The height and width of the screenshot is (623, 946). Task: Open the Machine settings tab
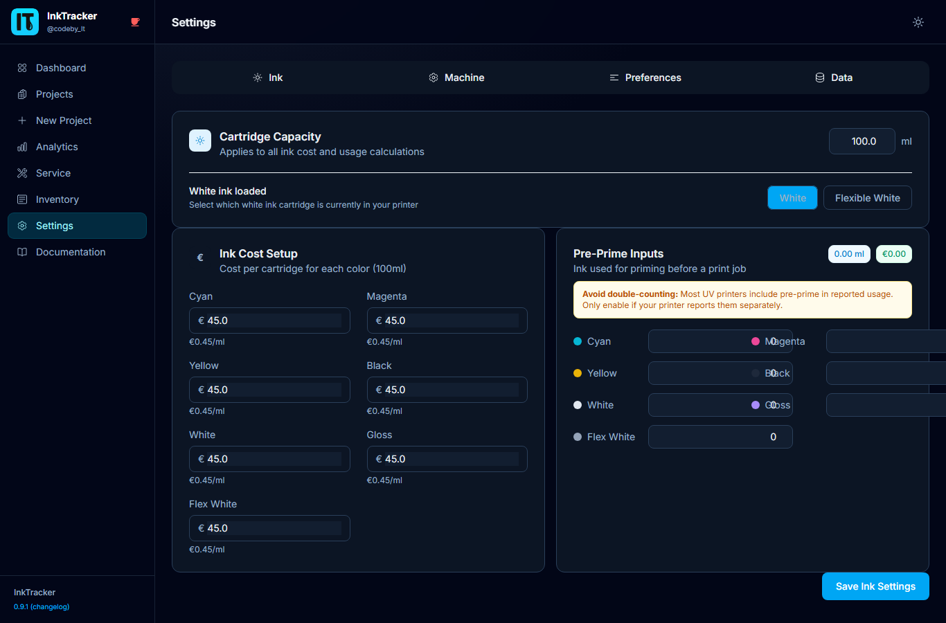coord(456,78)
